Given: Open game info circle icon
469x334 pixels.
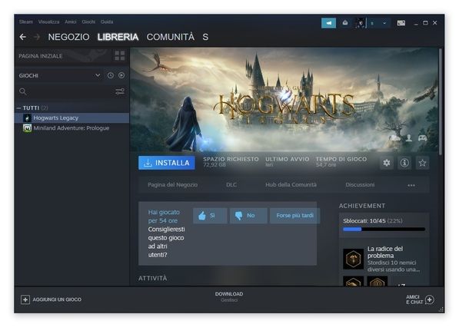Looking at the screenshot, I should tap(404, 163).
